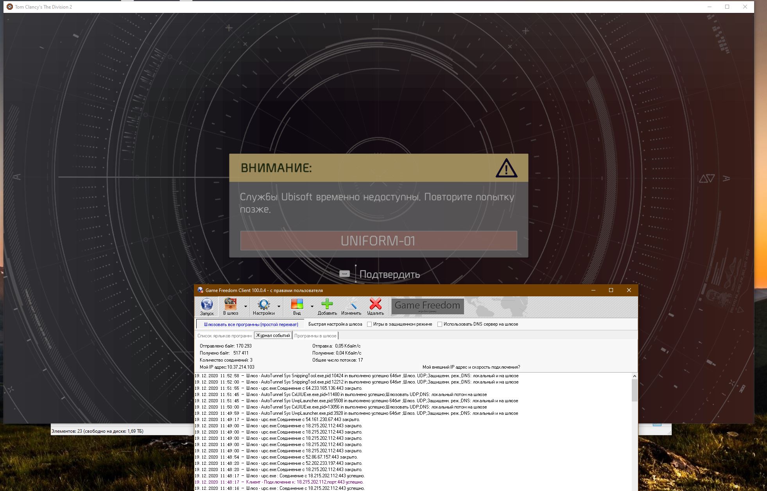Toggle Использовать DNS сервер на шлюзе checkbox
Screen dimensions: 767x491
coord(440,324)
